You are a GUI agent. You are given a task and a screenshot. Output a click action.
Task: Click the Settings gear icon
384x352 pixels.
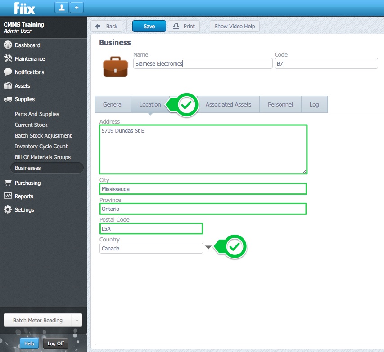pos(8,209)
